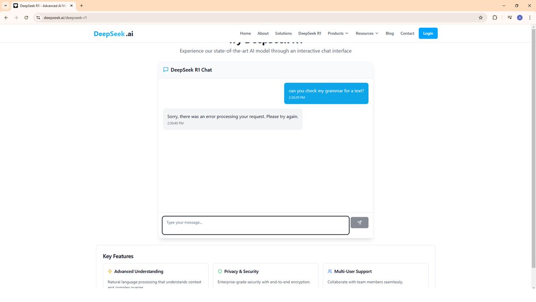Screen dimensions: 536x302
Task: Open the Contact nav link
Action: [407, 33]
